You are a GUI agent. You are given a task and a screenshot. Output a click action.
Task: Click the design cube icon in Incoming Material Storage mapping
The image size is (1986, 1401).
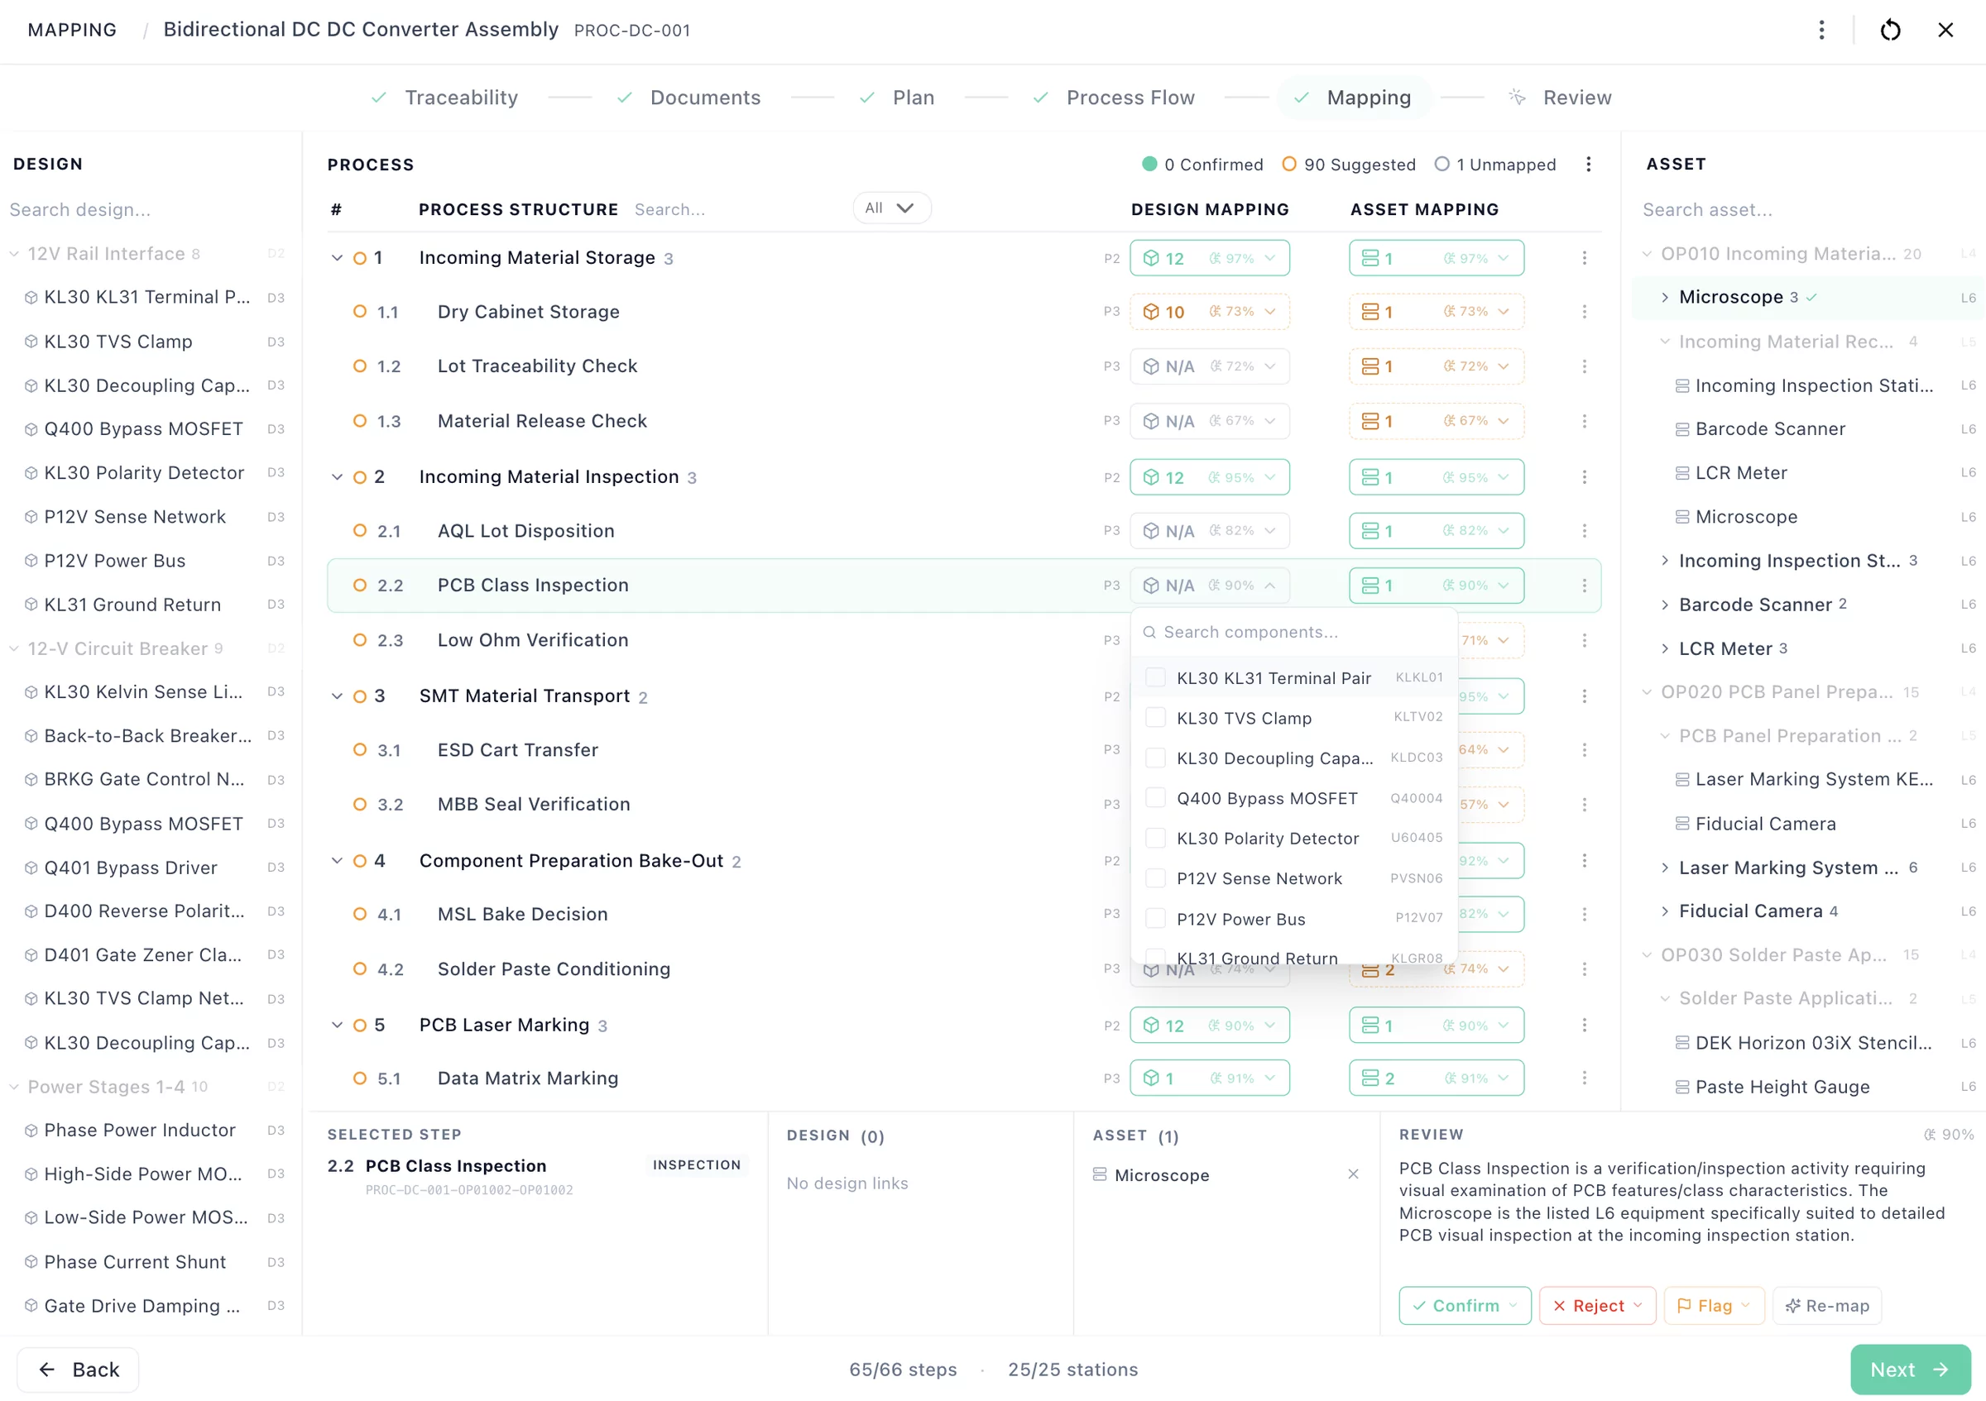point(1150,258)
